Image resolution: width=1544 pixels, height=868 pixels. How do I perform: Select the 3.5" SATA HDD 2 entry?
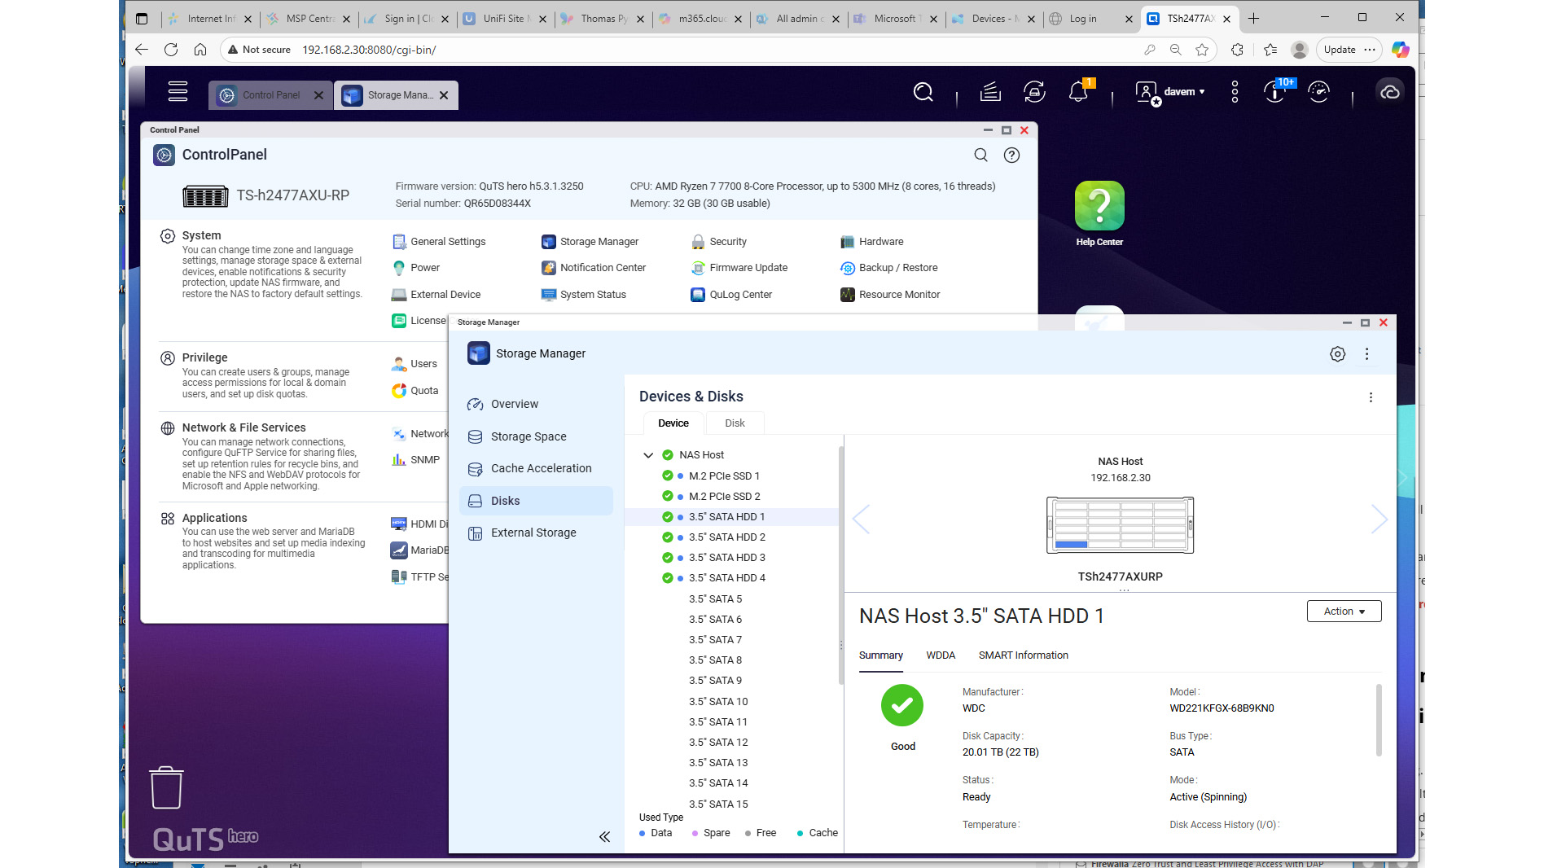click(x=727, y=537)
